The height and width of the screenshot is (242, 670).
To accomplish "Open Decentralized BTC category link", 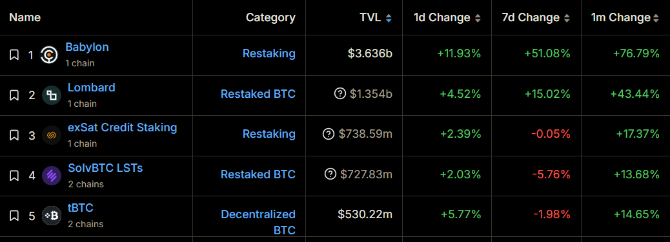I will 258,222.
